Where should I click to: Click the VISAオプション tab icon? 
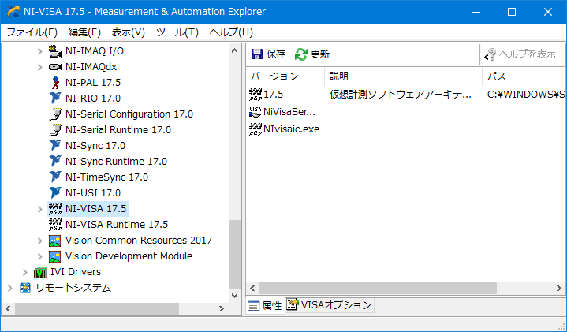point(293,304)
